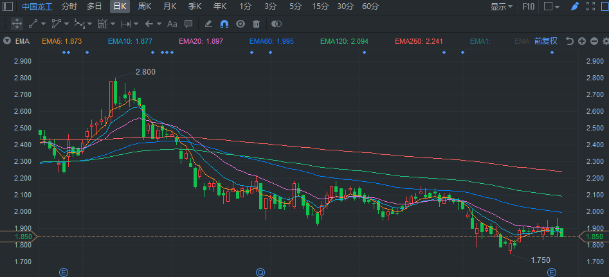Click the EMA10: 1.877 value

click(x=130, y=41)
